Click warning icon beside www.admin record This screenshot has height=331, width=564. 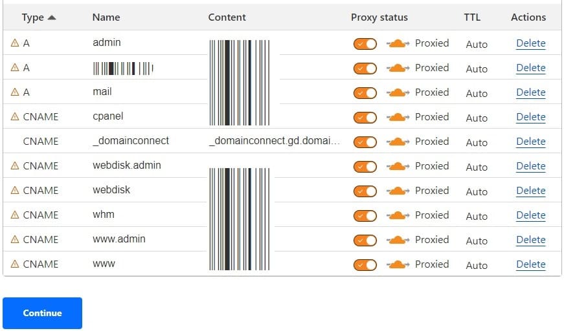(x=15, y=239)
